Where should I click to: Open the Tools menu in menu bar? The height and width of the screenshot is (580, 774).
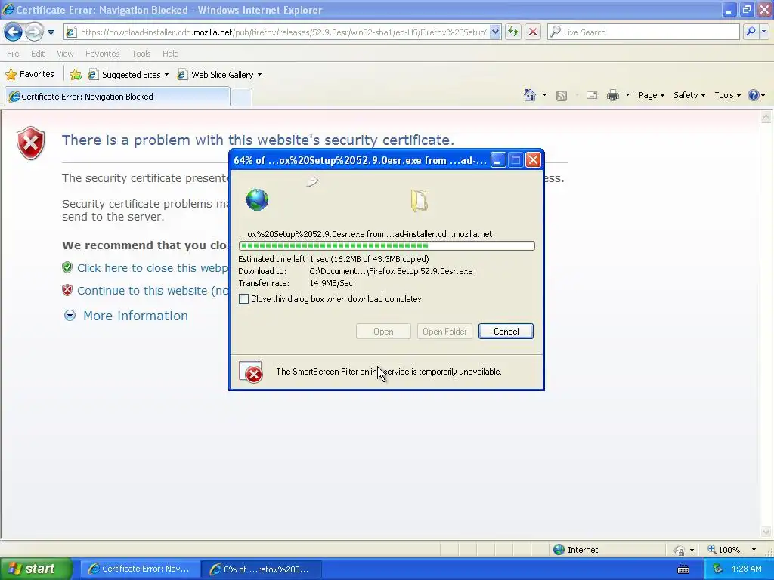[x=141, y=54]
